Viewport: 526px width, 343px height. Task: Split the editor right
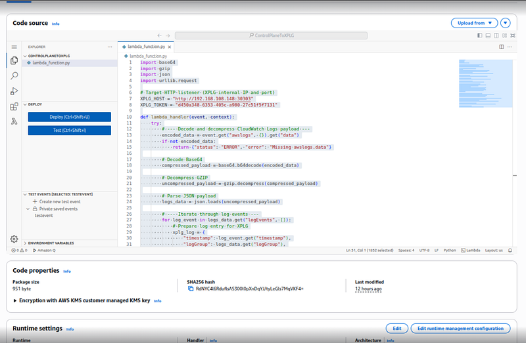point(502,47)
